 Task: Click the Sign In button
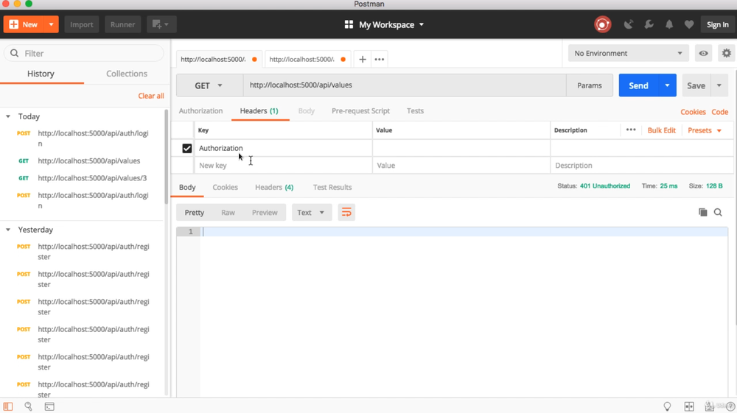click(x=717, y=24)
